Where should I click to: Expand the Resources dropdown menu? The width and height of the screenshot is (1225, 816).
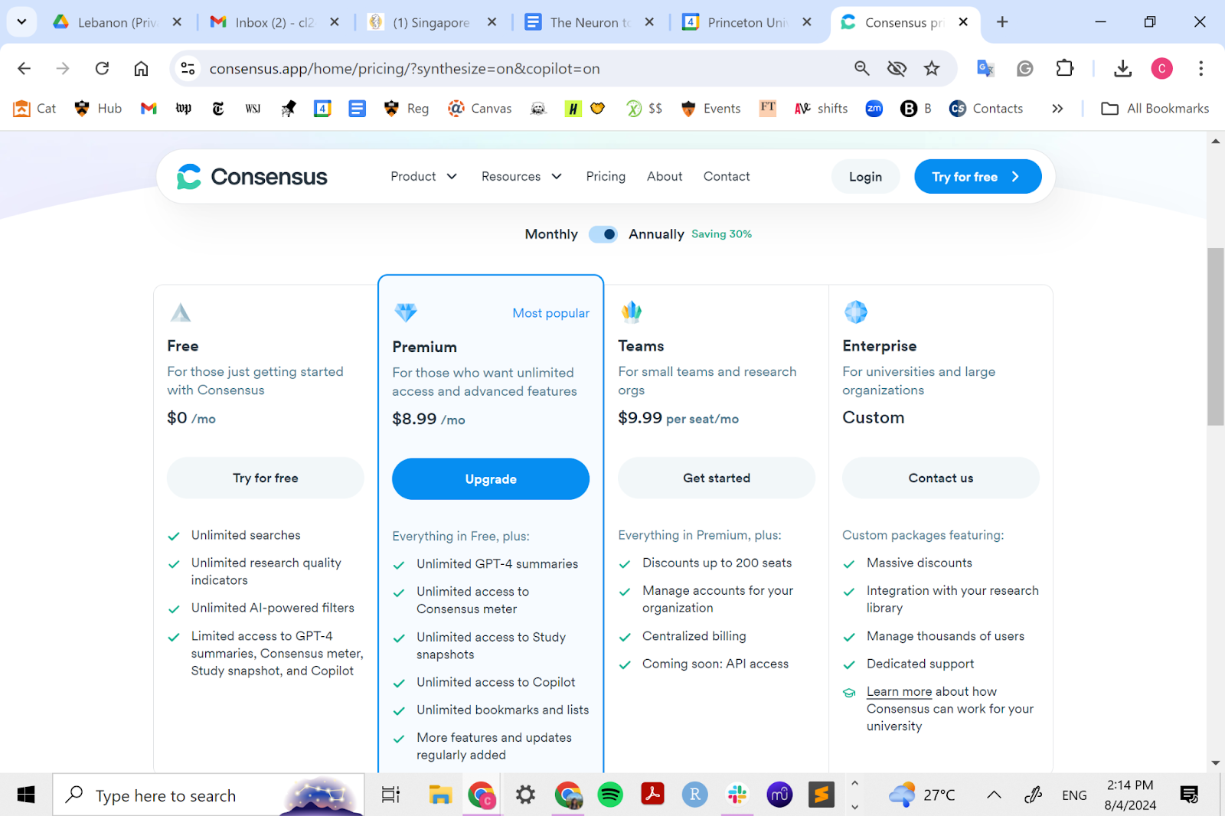(521, 177)
